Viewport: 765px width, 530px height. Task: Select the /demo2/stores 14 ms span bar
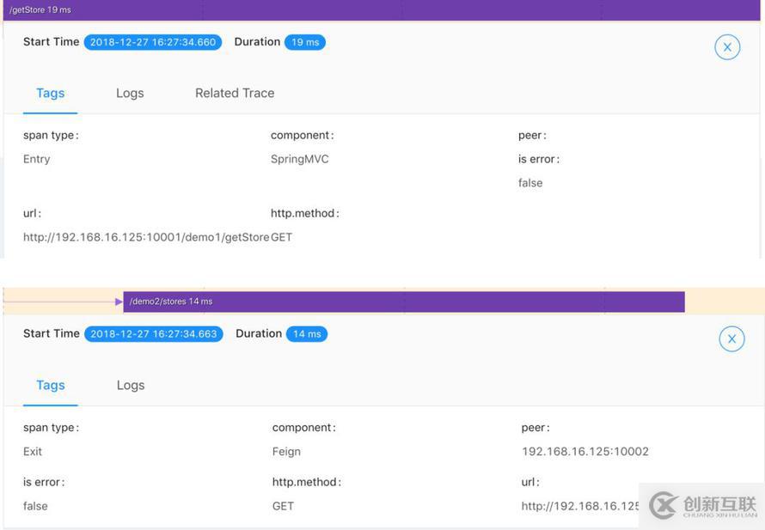pyautogui.click(x=404, y=302)
